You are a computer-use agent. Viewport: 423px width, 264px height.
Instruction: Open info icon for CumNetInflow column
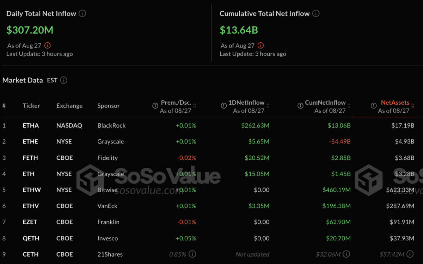coord(300,106)
